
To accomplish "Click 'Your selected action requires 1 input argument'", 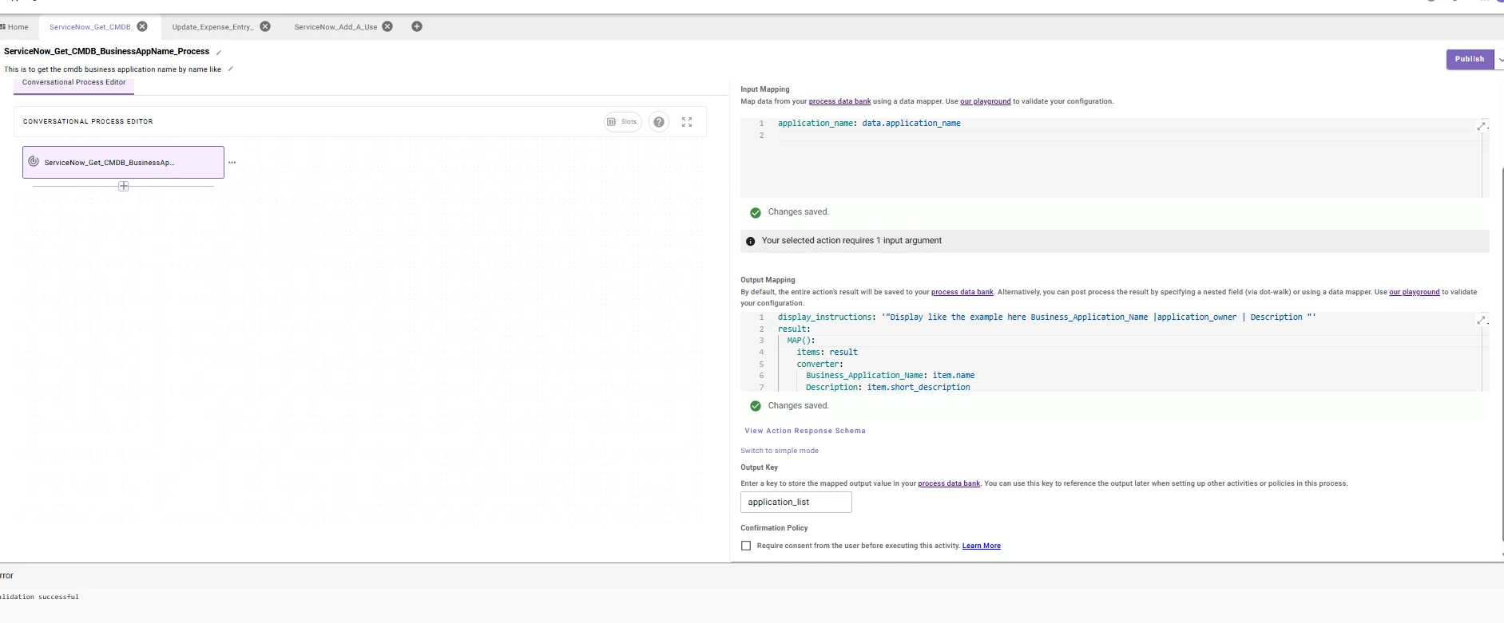I will point(851,240).
